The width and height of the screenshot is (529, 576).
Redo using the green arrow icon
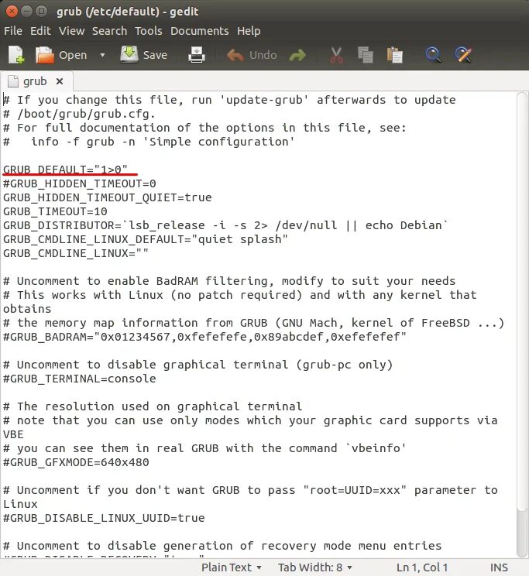[297, 55]
